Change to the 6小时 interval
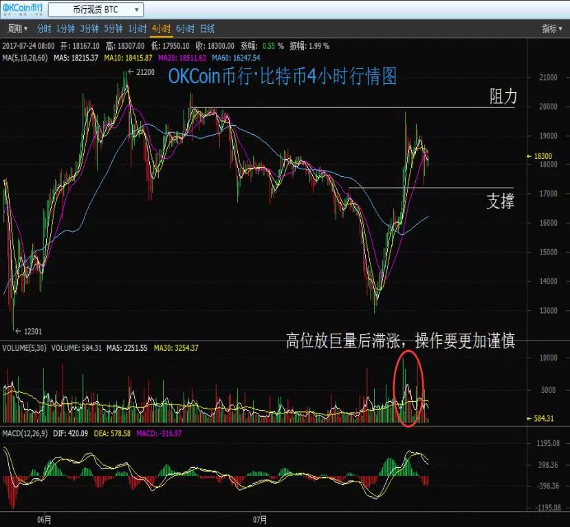 (185, 29)
